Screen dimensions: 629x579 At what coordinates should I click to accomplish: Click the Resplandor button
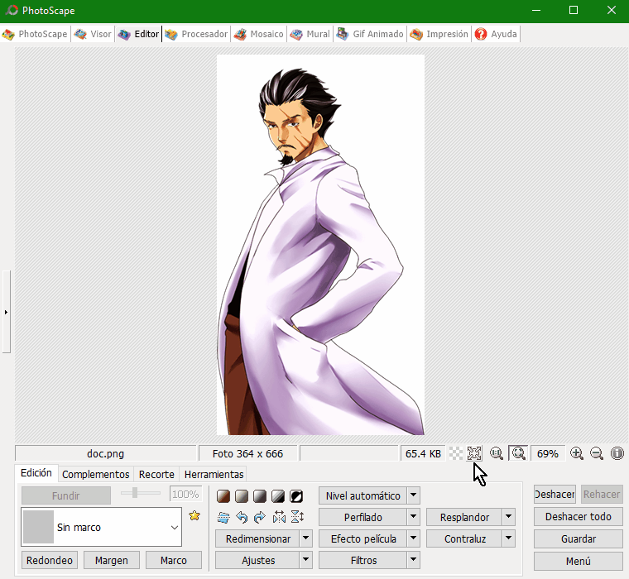click(x=464, y=517)
